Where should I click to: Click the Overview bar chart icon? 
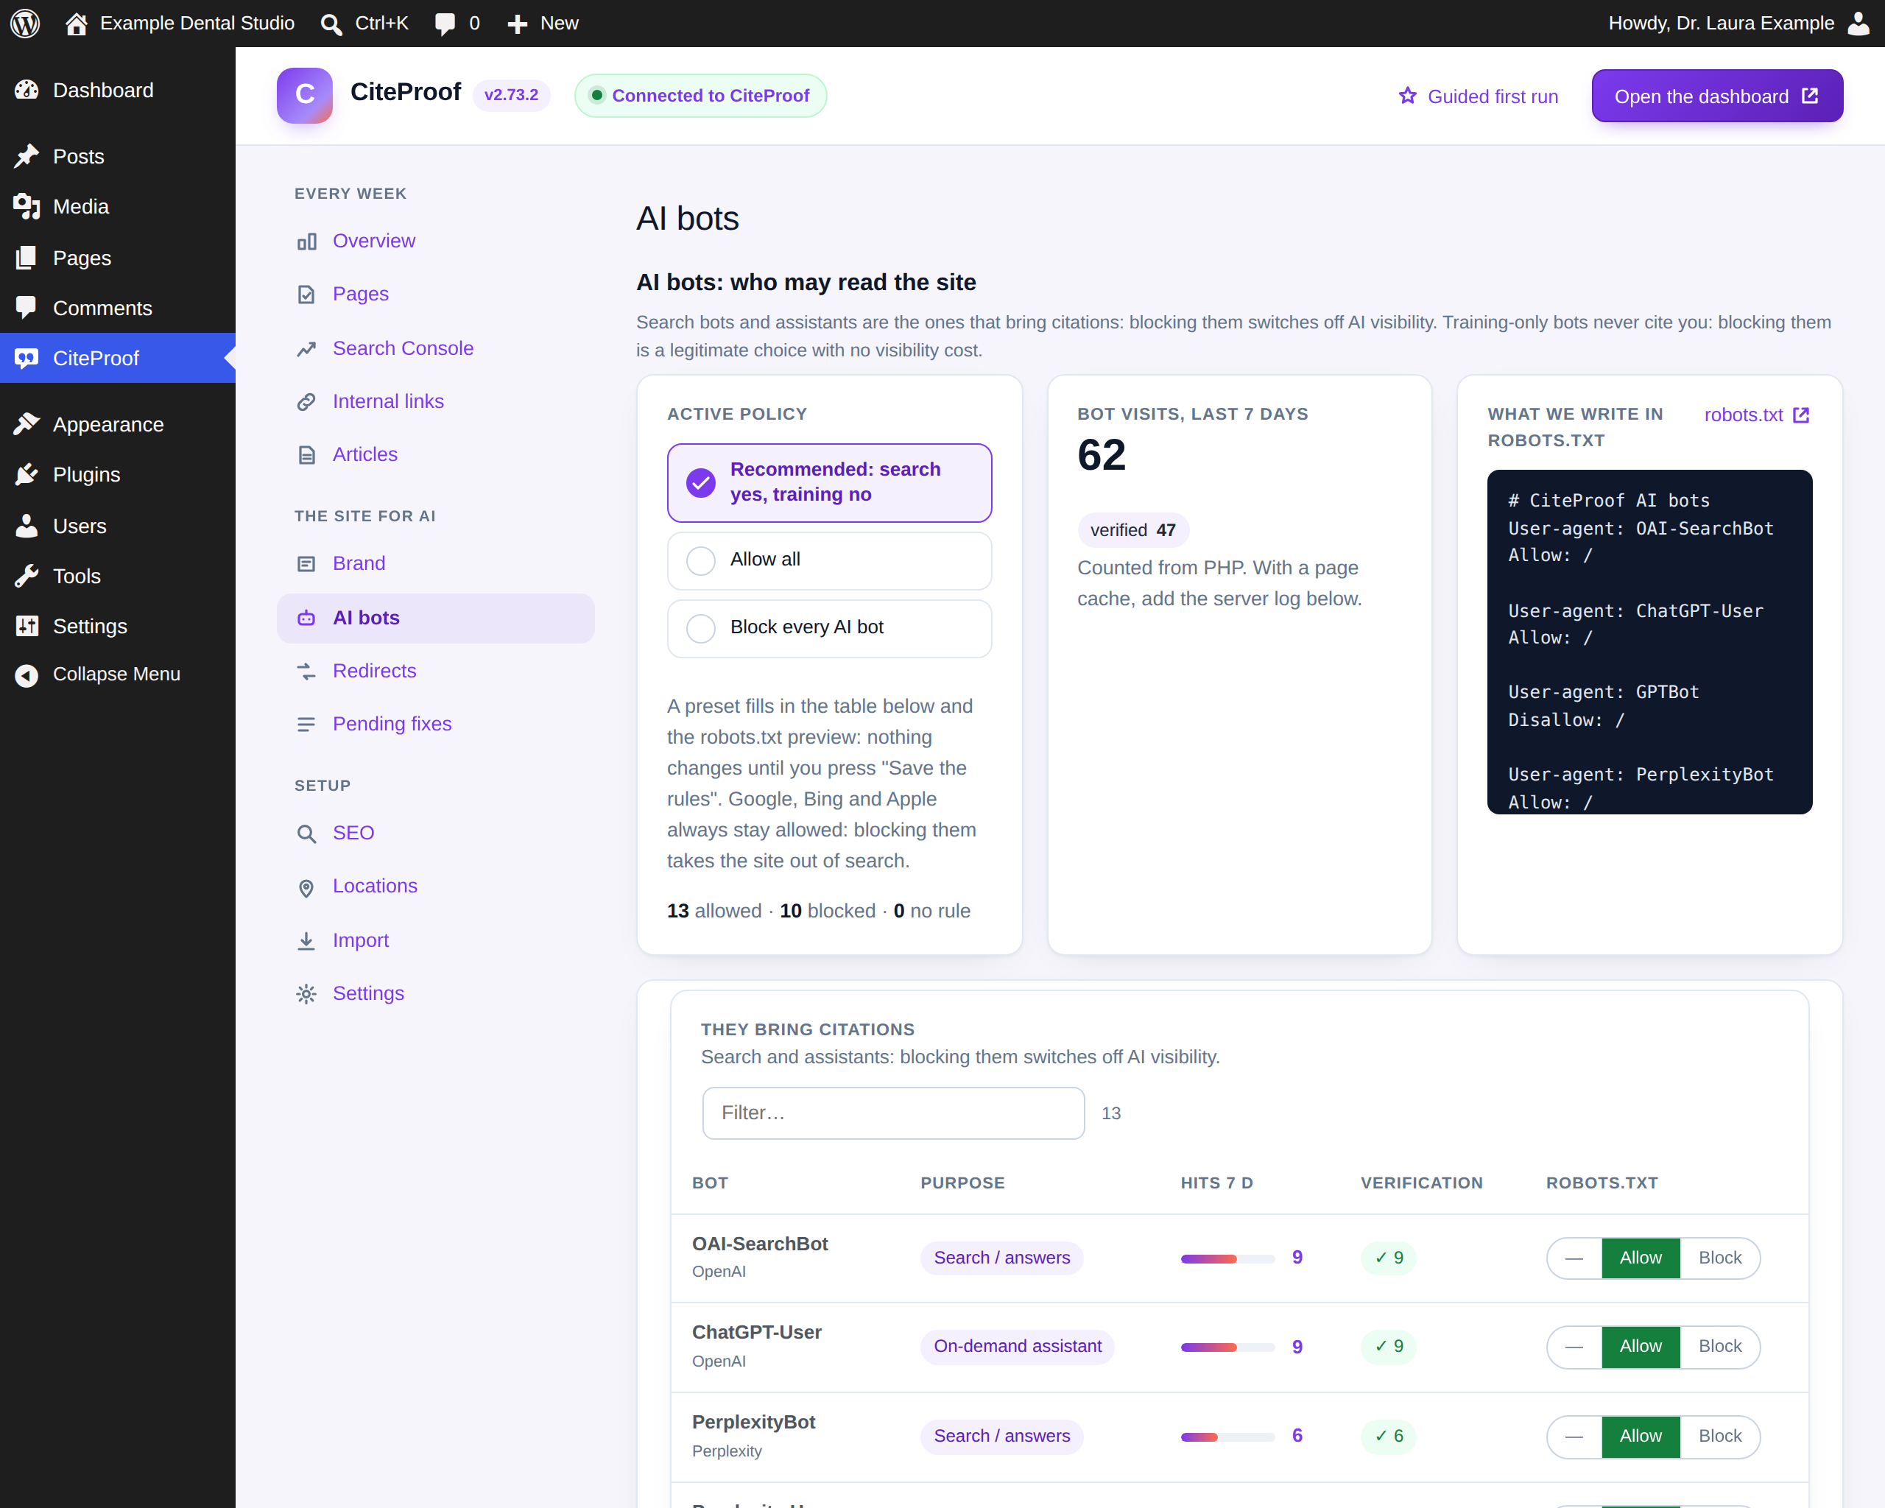(x=306, y=242)
